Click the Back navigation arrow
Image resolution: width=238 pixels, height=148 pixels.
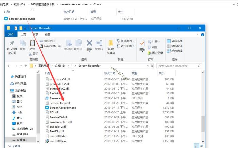pos(9,66)
